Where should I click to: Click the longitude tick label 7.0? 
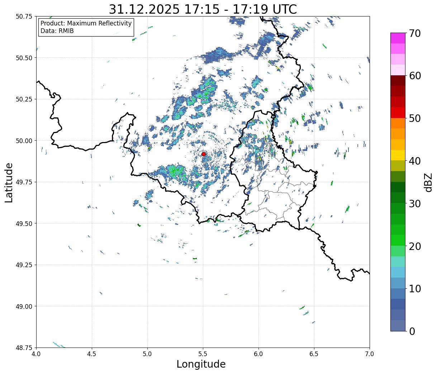(x=370, y=354)
